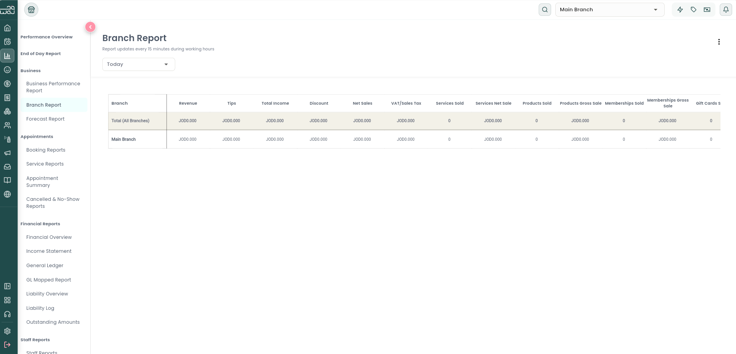The height and width of the screenshot is (354, 736).
Task: Select Income Statement report
Action: (x=49, y=251)
